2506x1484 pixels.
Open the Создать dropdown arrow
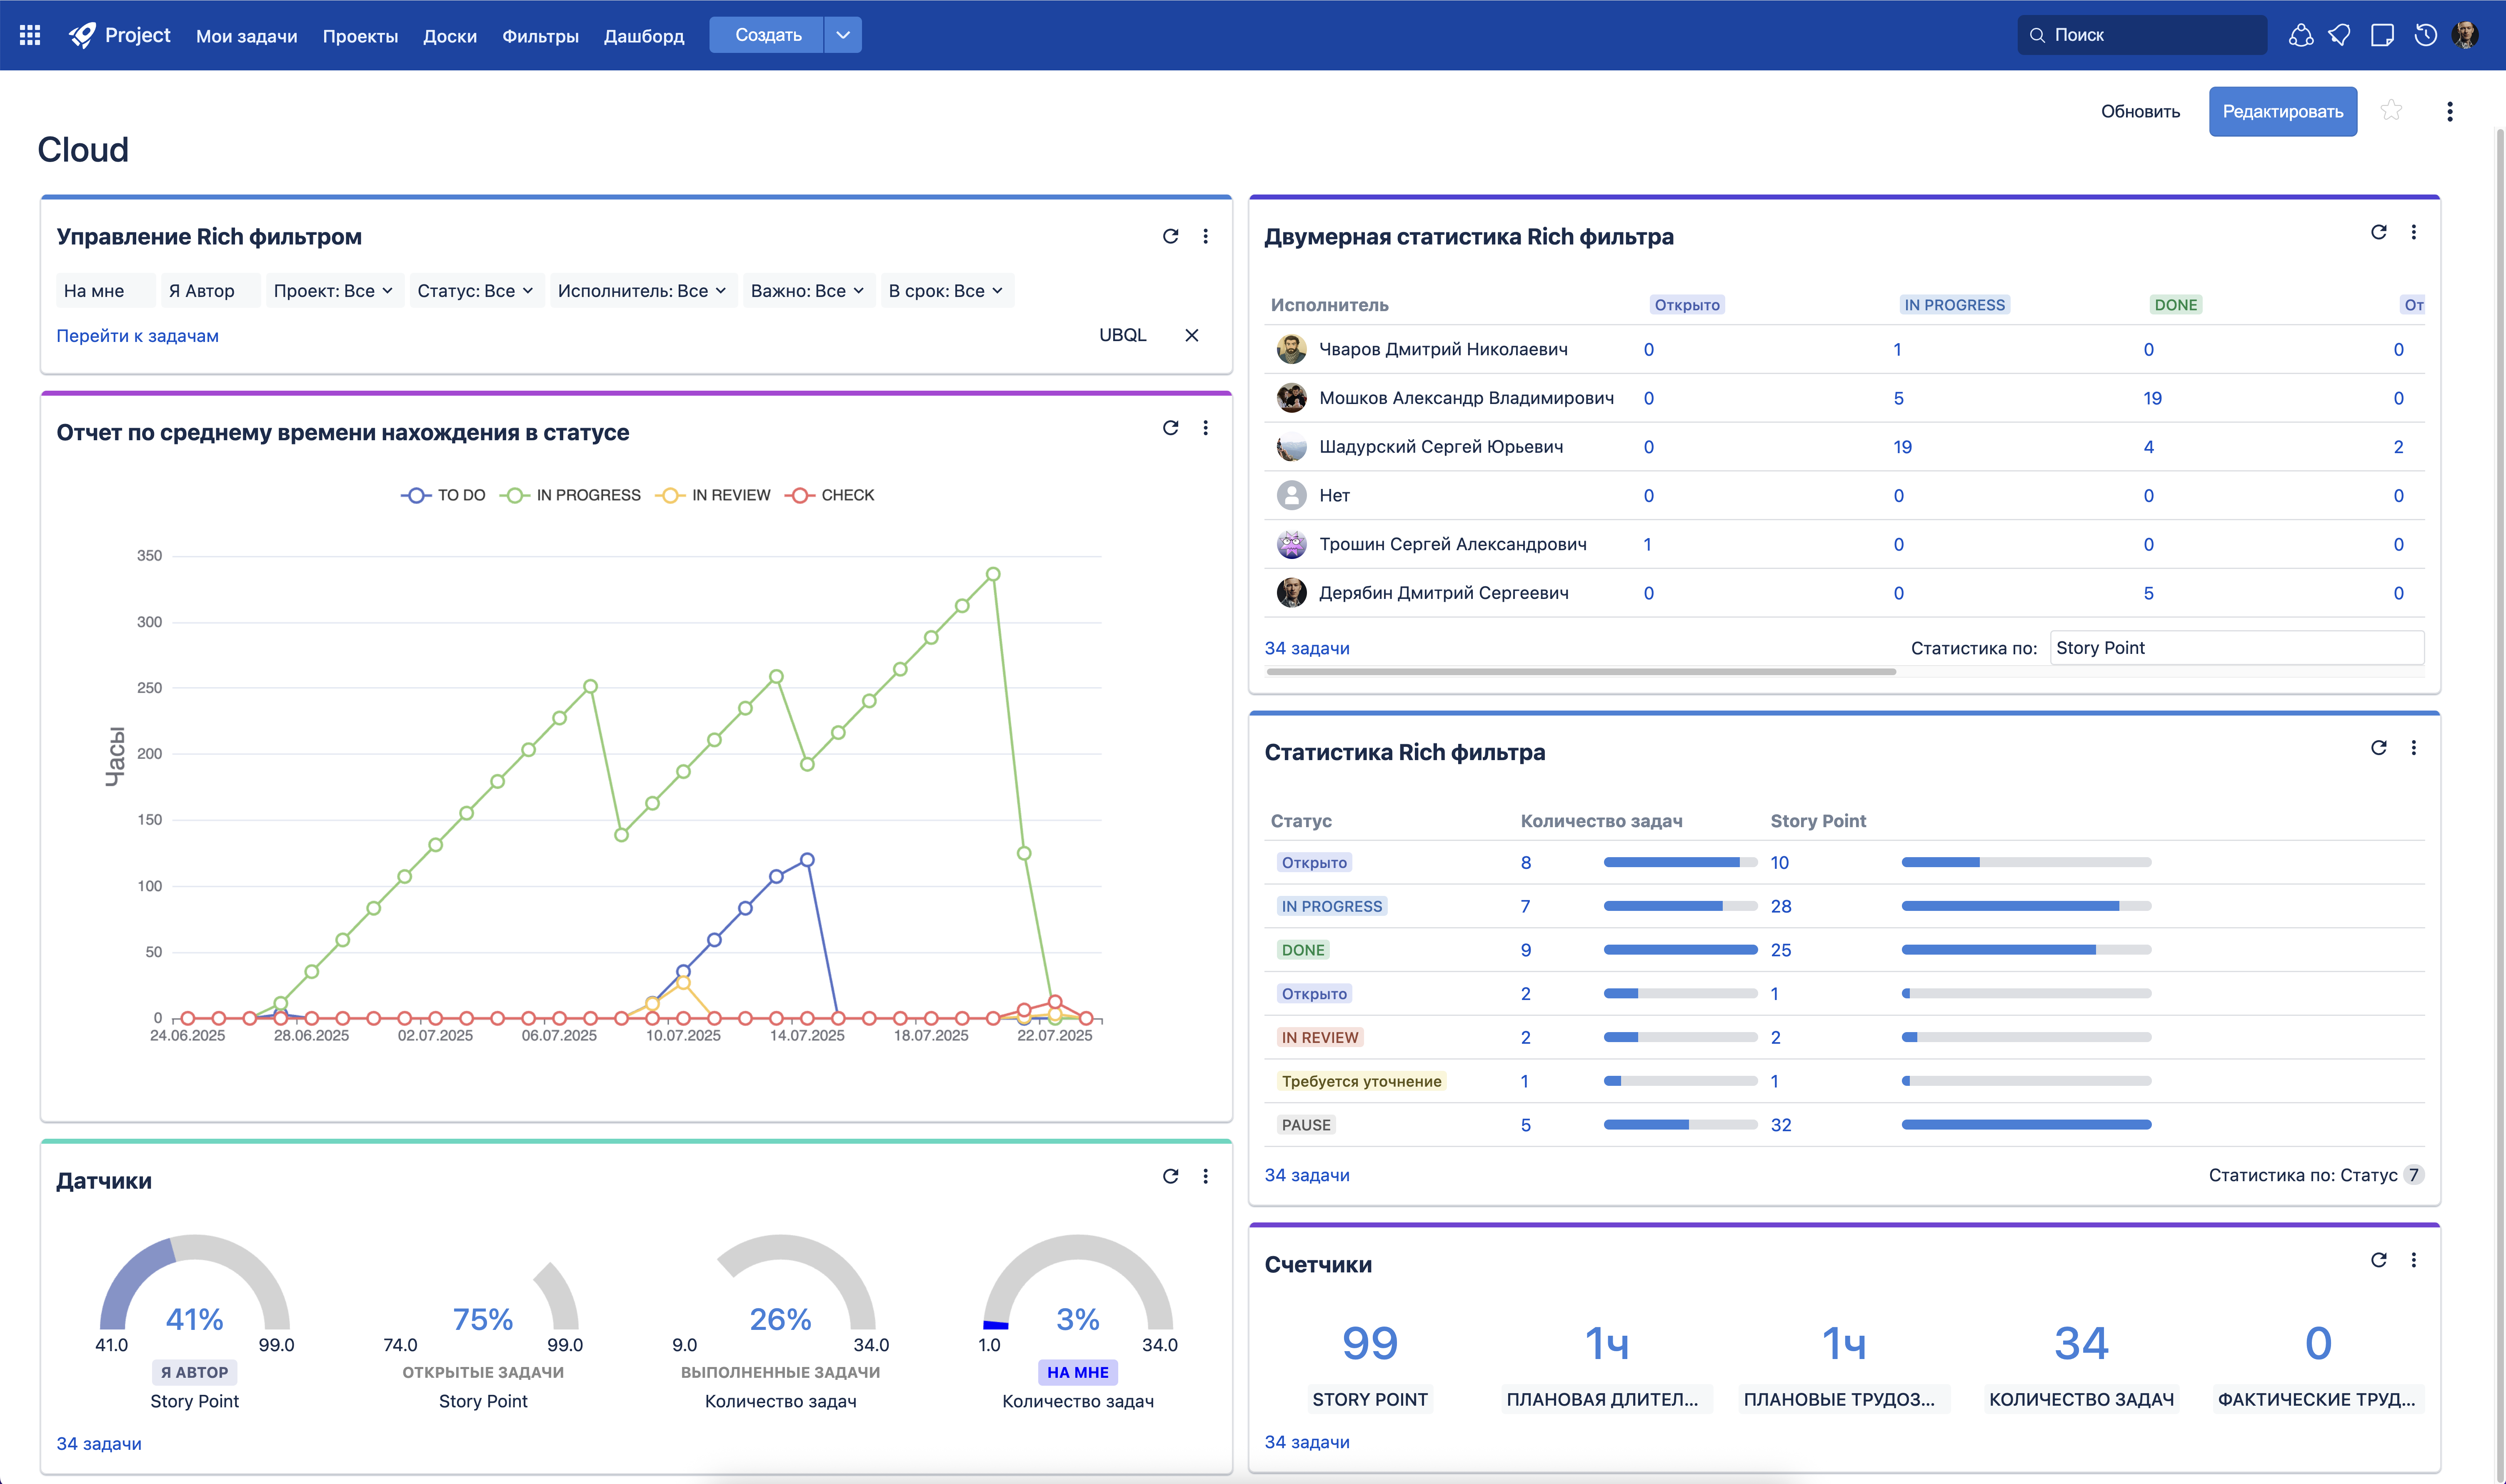point(843,35)
